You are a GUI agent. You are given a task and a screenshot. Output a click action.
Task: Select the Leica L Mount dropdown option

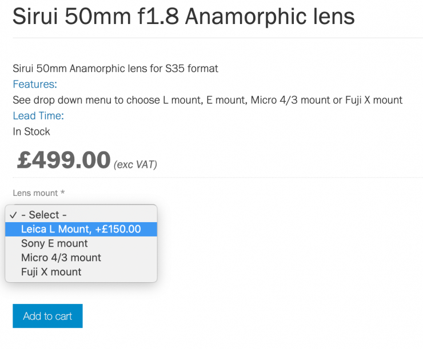click(x=81, y=229)
